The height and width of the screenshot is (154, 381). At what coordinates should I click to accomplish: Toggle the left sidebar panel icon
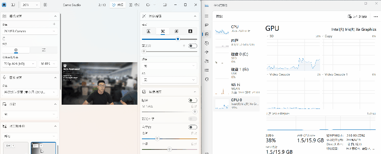click(13, 5)
